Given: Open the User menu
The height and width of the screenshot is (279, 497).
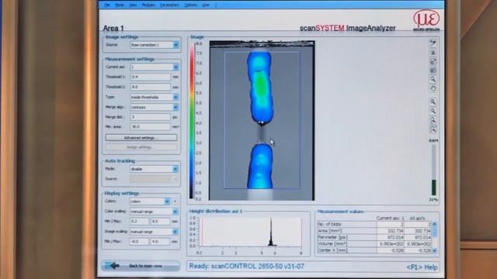Looking at the screenshot, I should click(x=206, y=5).
